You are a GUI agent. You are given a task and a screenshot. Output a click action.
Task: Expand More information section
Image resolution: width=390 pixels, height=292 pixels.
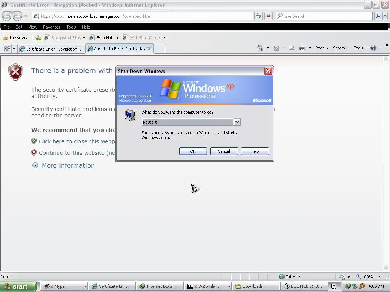(x=64, y=165)
